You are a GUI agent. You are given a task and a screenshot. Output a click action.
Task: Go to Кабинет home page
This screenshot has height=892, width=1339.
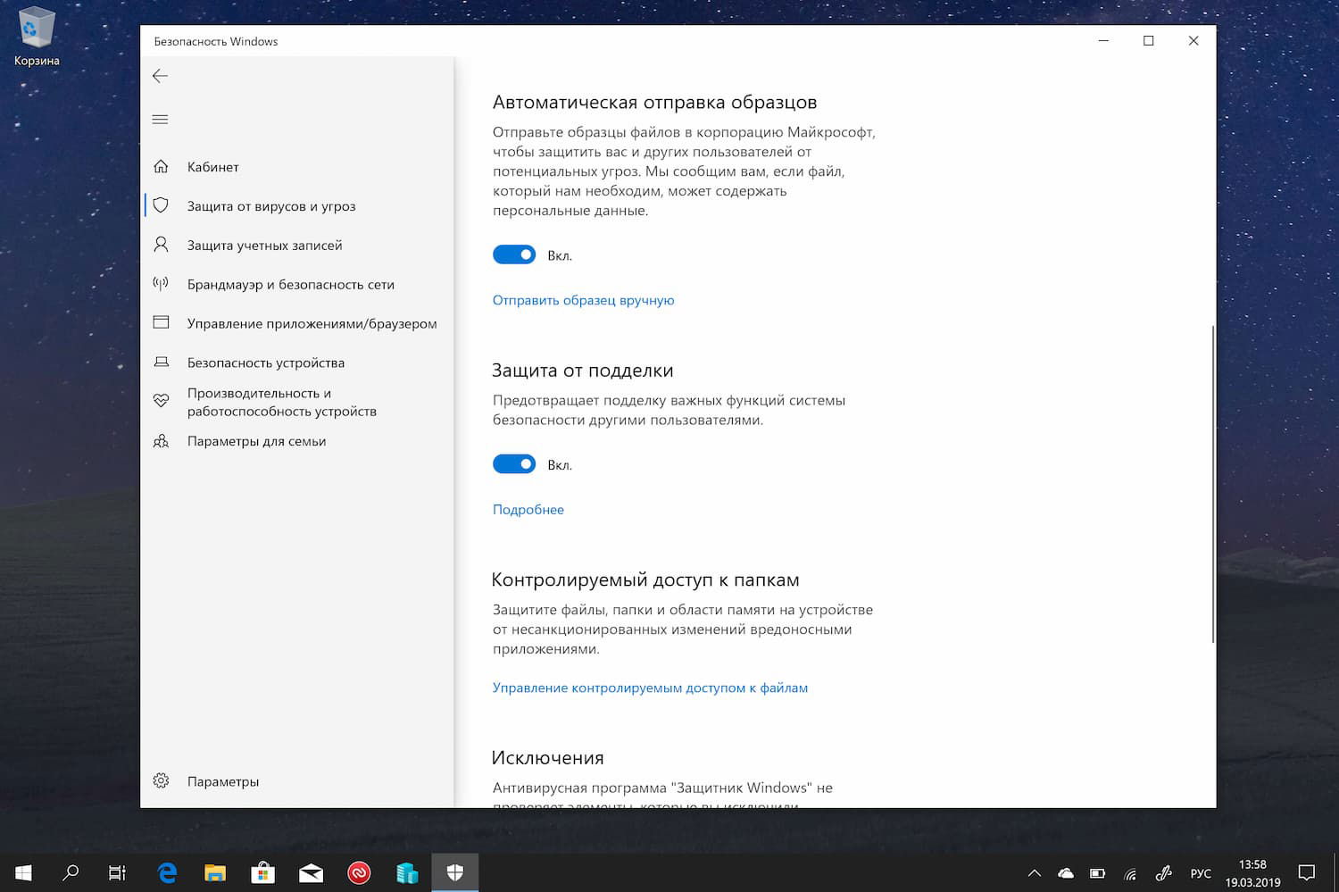(212, 166)
